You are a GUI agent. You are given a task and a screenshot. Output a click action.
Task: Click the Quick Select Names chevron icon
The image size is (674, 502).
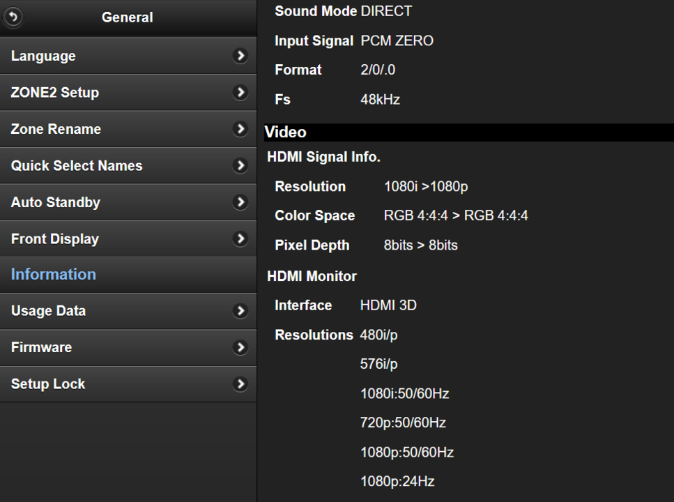(x=240, y=165)
